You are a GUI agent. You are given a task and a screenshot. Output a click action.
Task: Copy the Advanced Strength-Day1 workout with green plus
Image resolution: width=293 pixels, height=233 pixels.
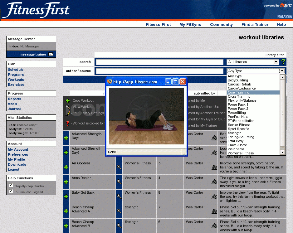click(x=66, y=138)
